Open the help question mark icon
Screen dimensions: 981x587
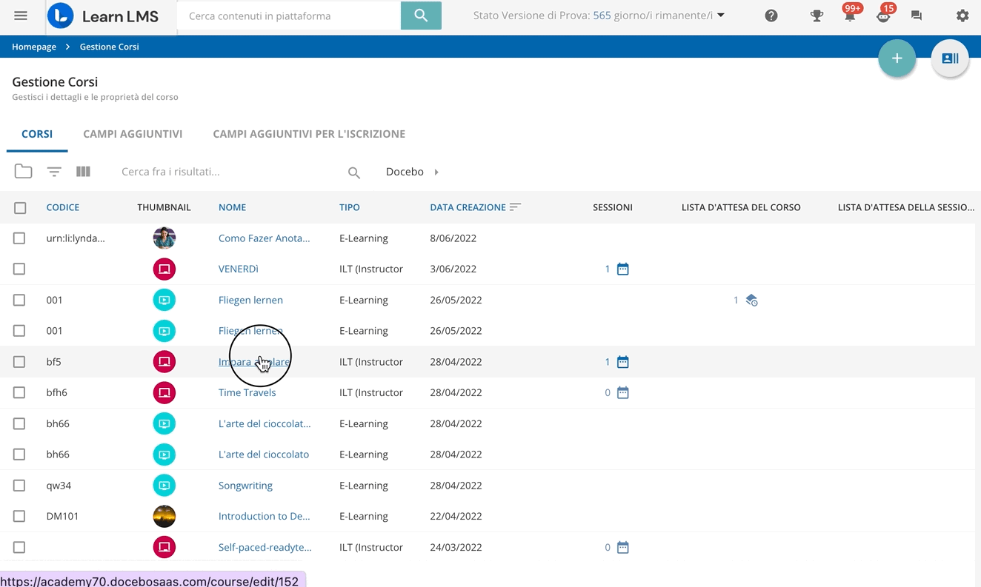click(771, 16)
